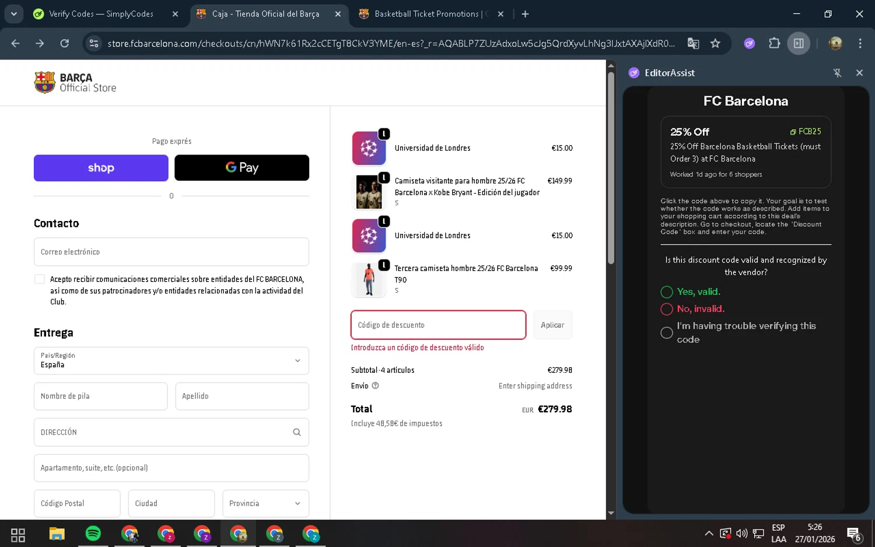The width and height of the screenshot is (875, 547).
Task: Open the new tab plus button
Action: point(525,14)
